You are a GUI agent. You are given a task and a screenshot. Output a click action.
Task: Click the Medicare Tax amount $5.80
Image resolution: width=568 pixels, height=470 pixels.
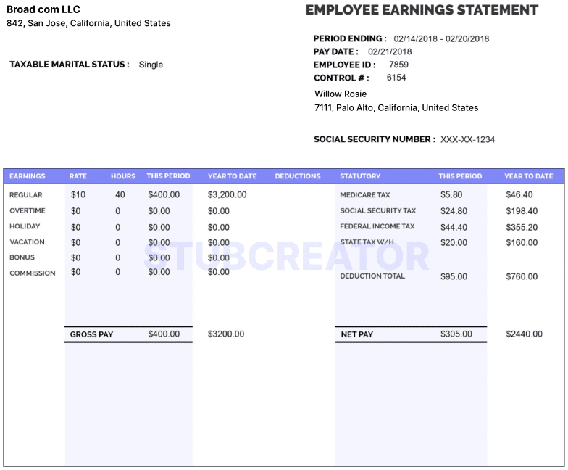pyautogui.click(x=451, y=195)
